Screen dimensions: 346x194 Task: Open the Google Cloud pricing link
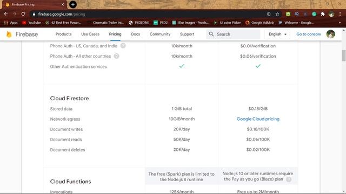coord(258,119)
